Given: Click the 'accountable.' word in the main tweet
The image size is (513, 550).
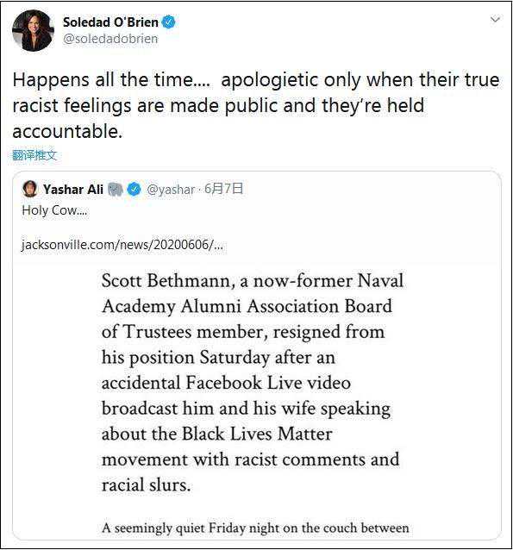Looking at the screenshot, I should click(67, 132).
